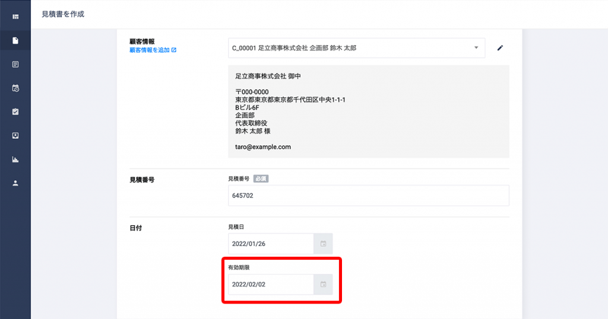608x319 pixels.
Task: Open the calendar clock sidebar icon
Action: coord(15,88)
